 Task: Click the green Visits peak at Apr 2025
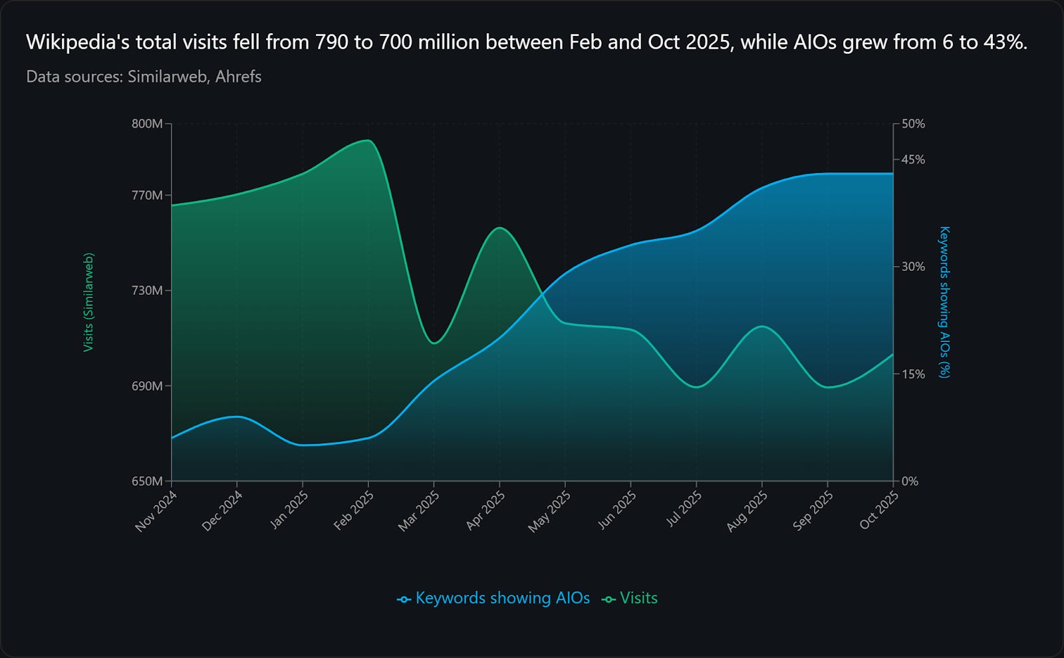499,228
